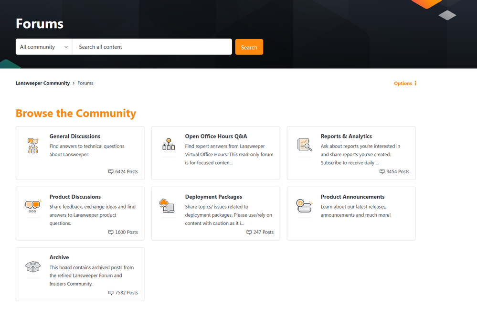
Task: Click the posts icon beside 247 Posts
Action: pyautogui.click(x=249, y=232)
